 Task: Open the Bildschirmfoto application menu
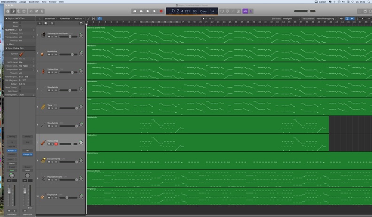tap(9, 2)
